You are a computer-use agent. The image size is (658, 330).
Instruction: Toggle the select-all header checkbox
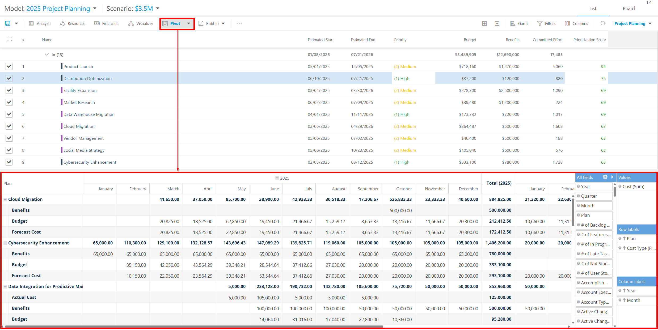tap(10, 39)
